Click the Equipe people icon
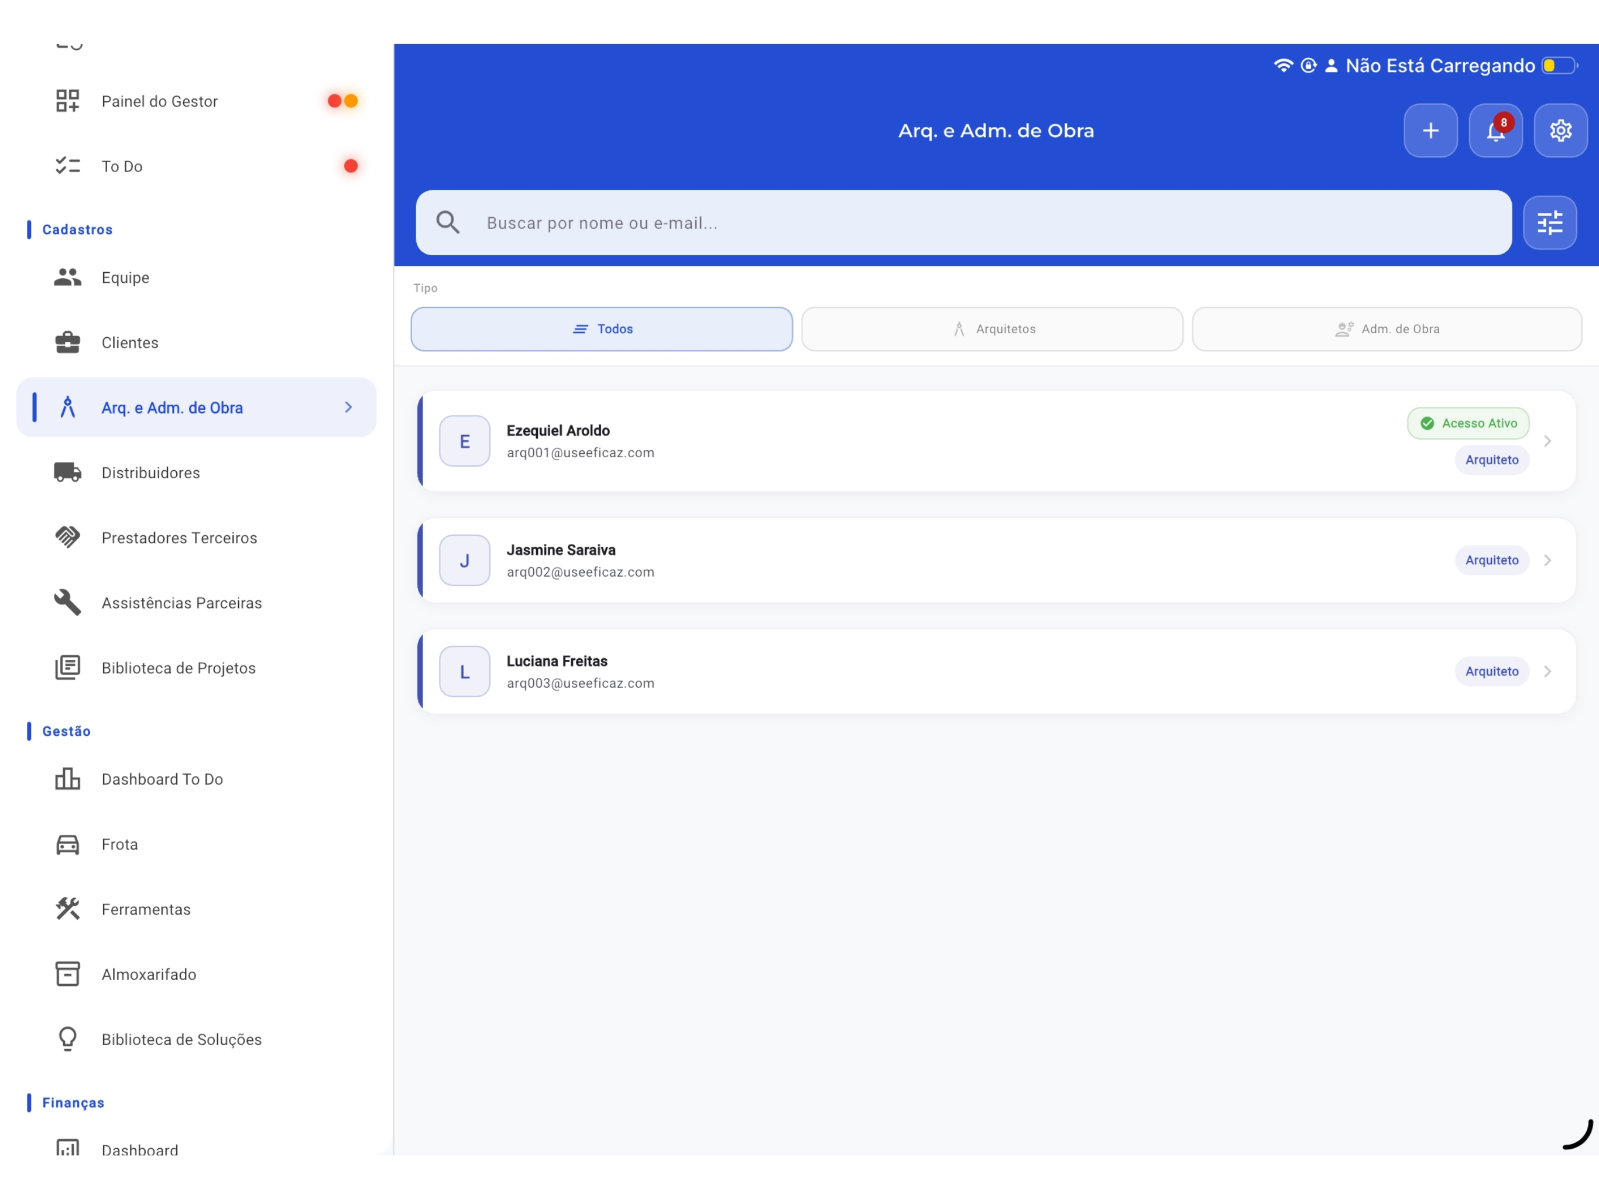 tap(67, 278)
